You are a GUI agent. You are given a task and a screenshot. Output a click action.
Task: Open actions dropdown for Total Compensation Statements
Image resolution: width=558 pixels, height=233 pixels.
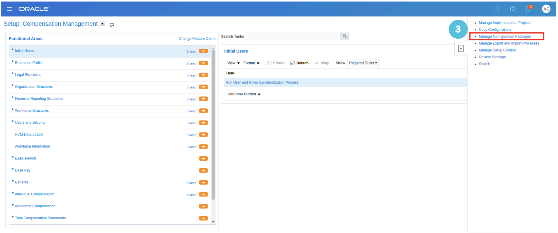pyautogui.click(x=203, y=218)
